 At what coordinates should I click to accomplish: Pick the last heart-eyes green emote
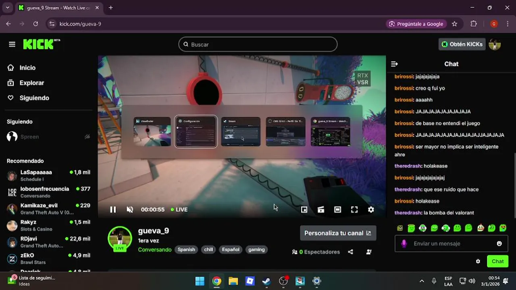click(503, 228)
